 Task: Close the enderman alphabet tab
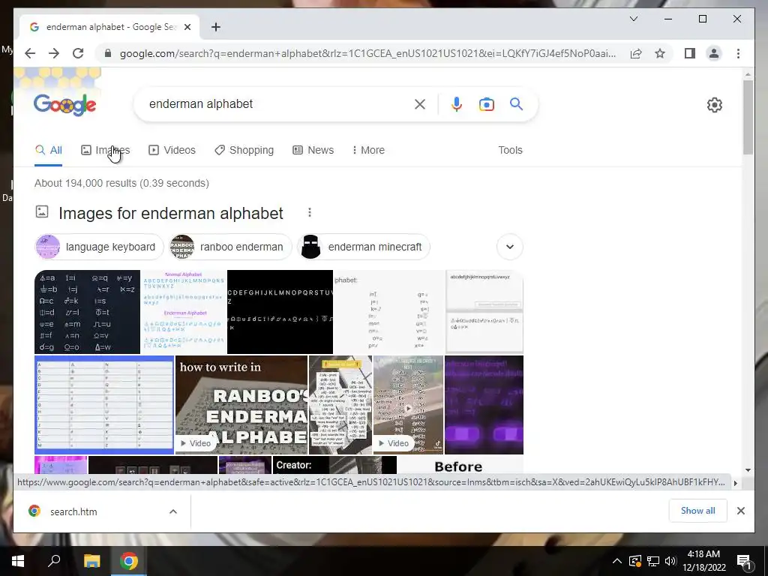coord(187,27)
